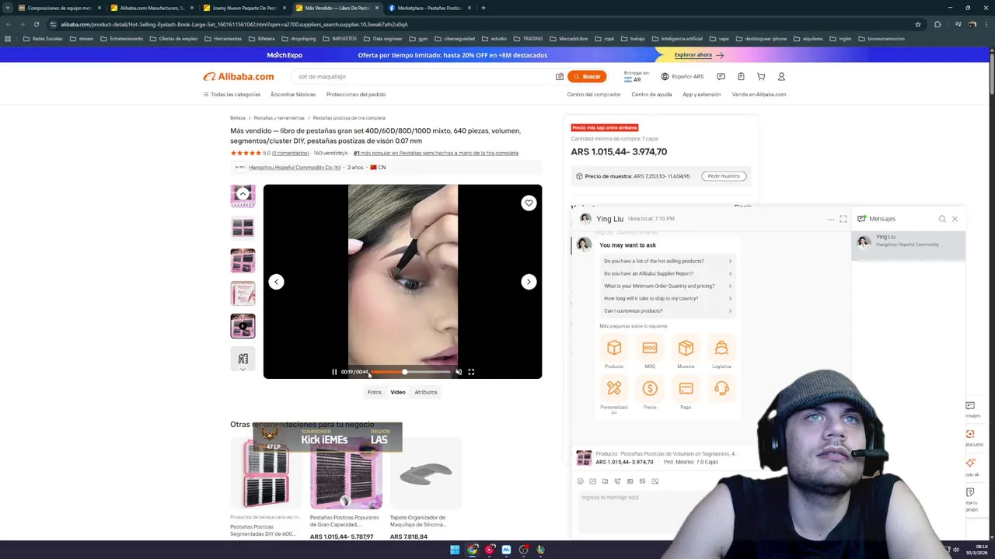Change the Entregar en AR destination

[x=637, y=76]
